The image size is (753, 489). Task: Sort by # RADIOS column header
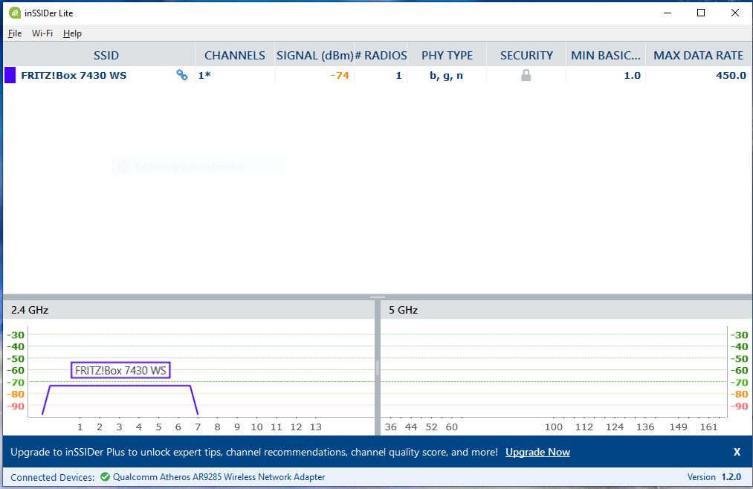point(381,55)
